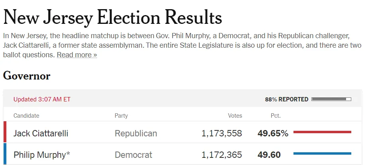Click the blue vote share bar
This screenshot has height=165, width=376.
[322, 153]
